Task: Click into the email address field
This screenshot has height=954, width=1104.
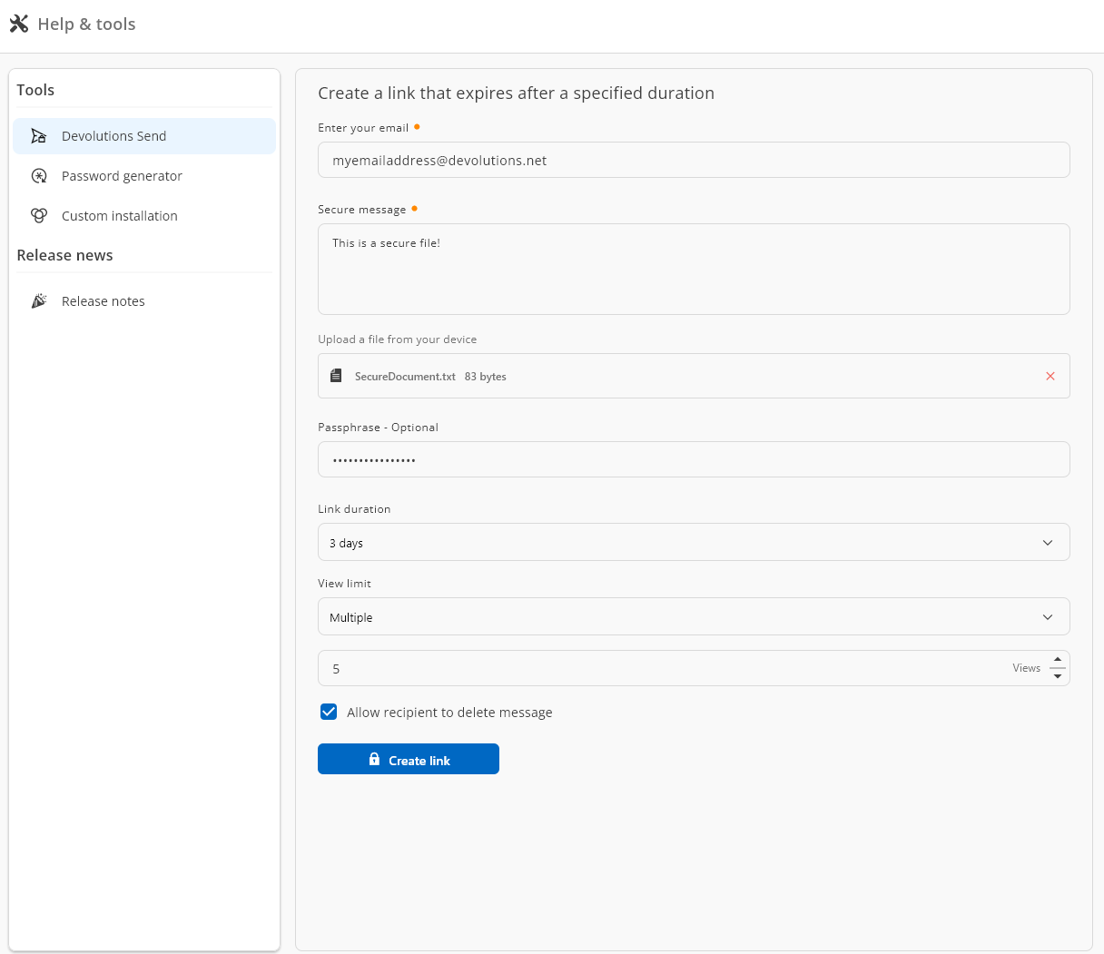Action: (693, 161)
